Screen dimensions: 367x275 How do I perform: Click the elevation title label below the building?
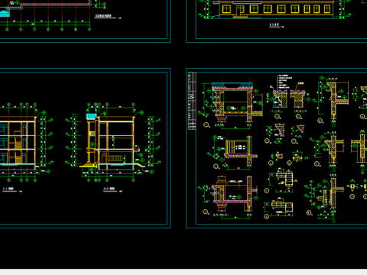coord(274,24)
